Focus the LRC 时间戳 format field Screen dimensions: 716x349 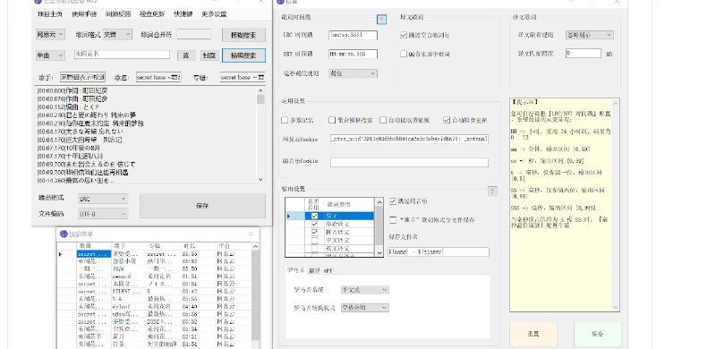(353, 35)
